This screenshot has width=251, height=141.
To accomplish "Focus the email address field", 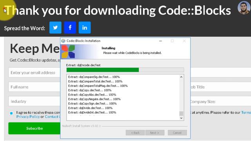I will (x=35, y=72).
